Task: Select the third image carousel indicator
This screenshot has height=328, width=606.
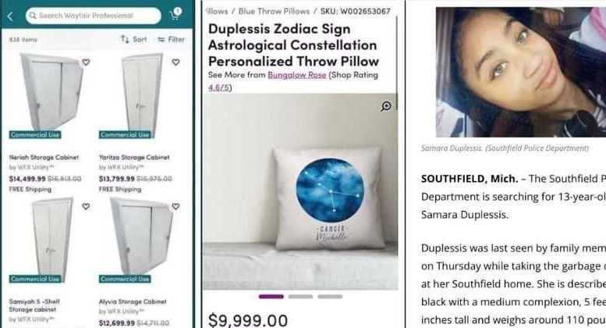Action: [330, 297]
